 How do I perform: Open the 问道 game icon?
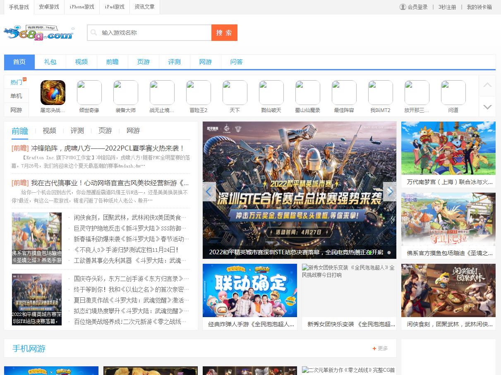[453, 93]
